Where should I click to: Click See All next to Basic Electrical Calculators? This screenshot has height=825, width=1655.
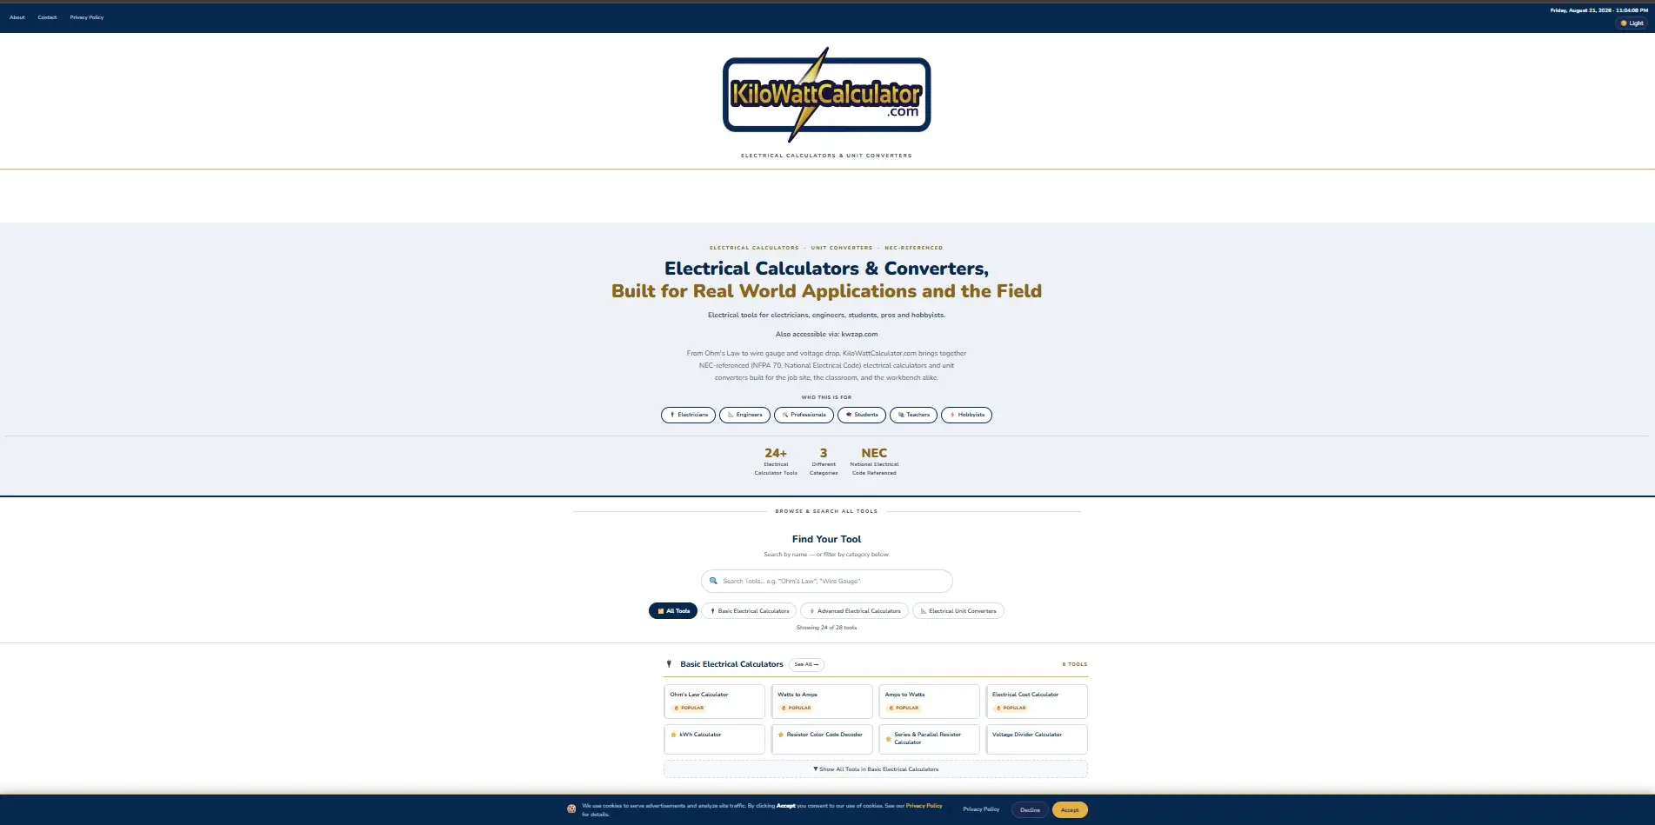(806, 664)
